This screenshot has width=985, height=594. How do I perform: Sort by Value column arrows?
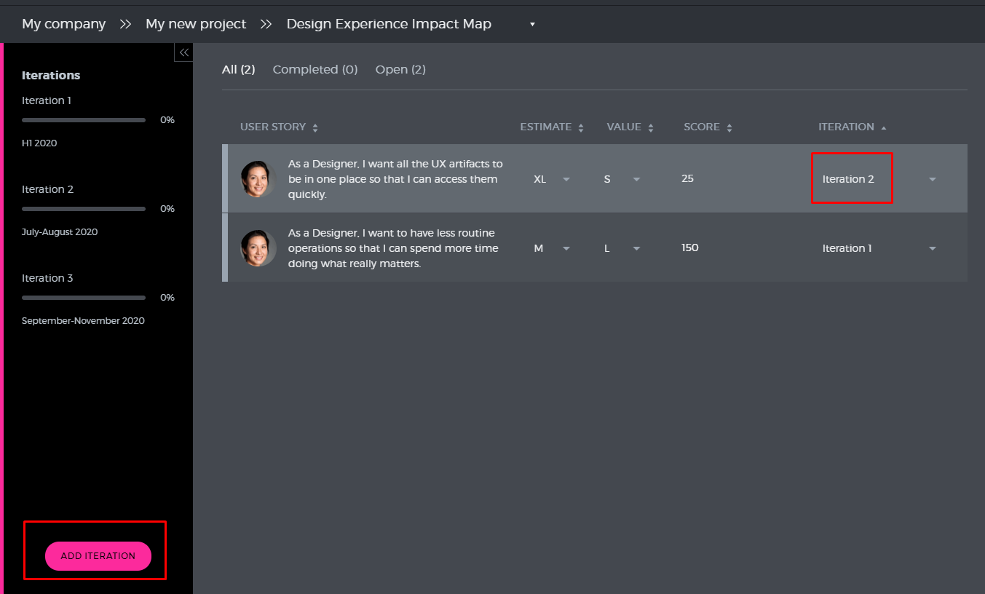(x=651, y=128)
